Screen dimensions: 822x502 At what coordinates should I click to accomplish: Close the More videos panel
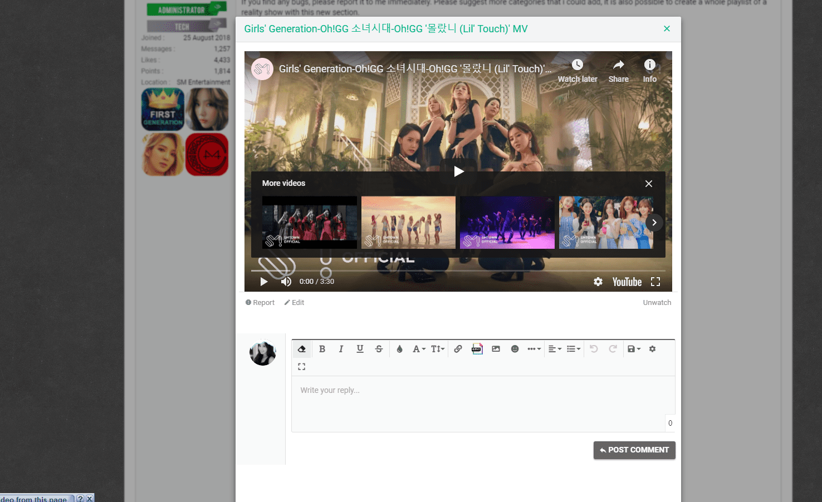tap(649, 184)
